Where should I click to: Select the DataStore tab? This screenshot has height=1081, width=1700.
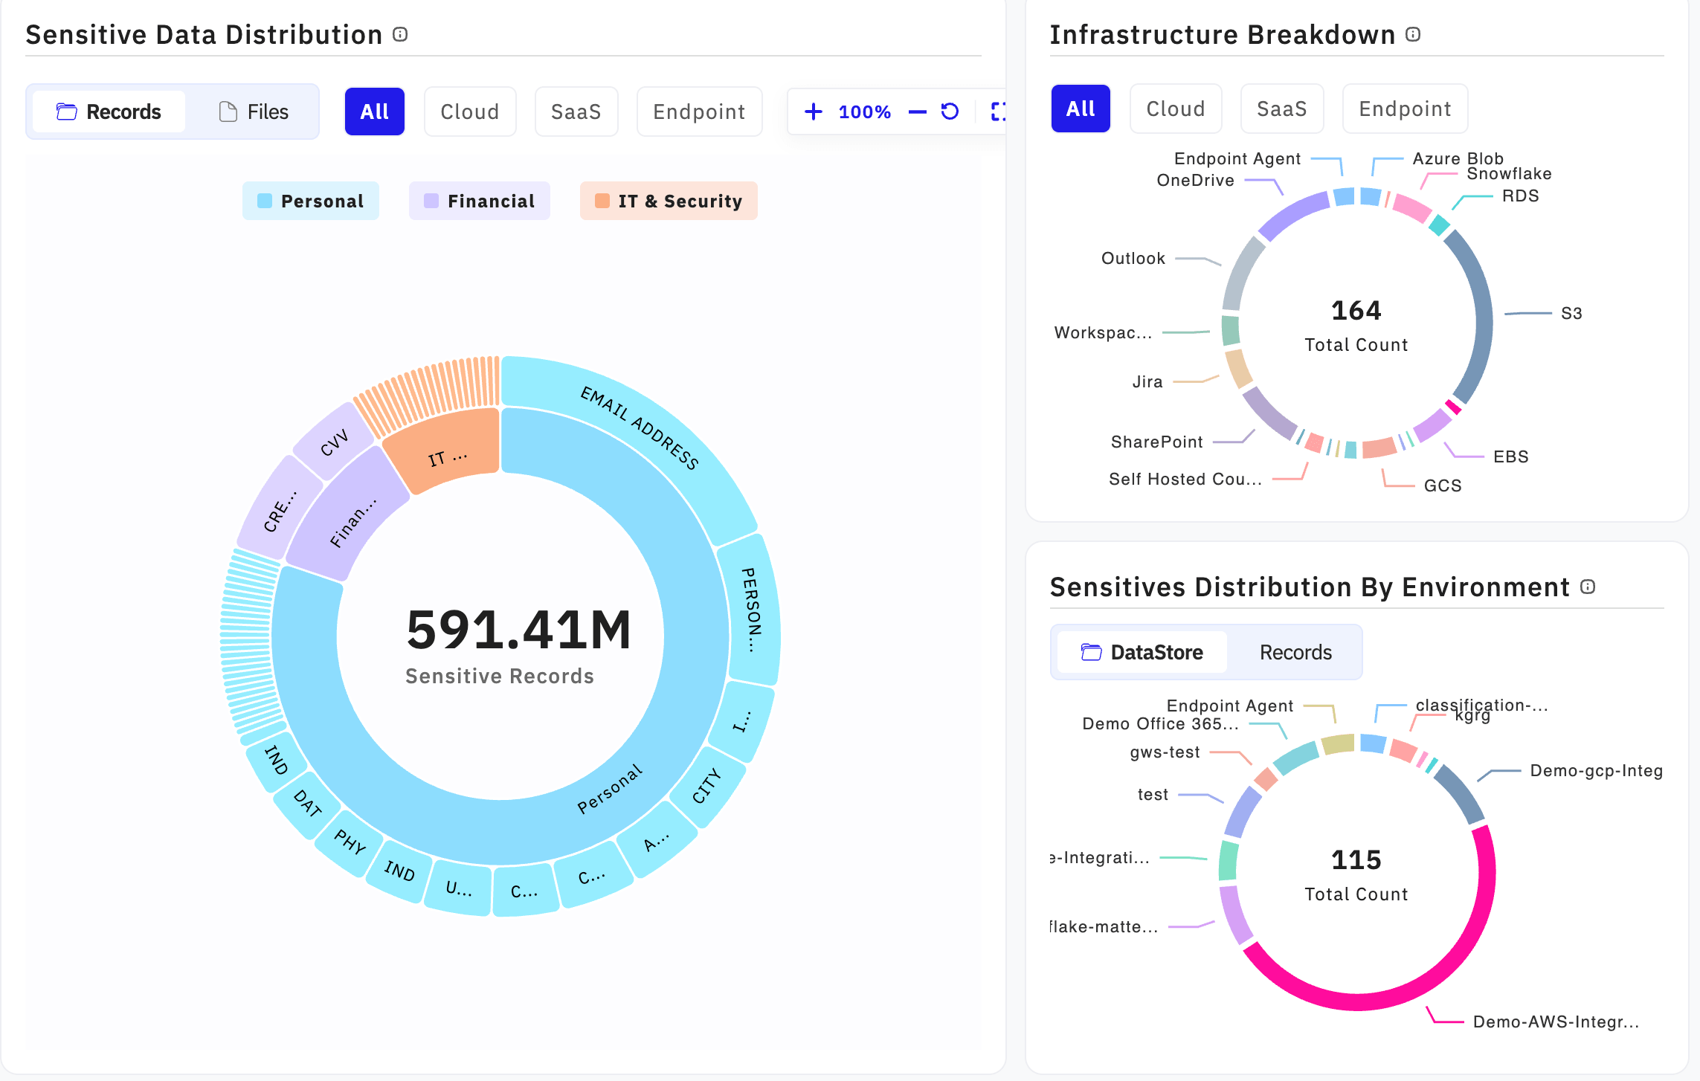coord(1142,652)
